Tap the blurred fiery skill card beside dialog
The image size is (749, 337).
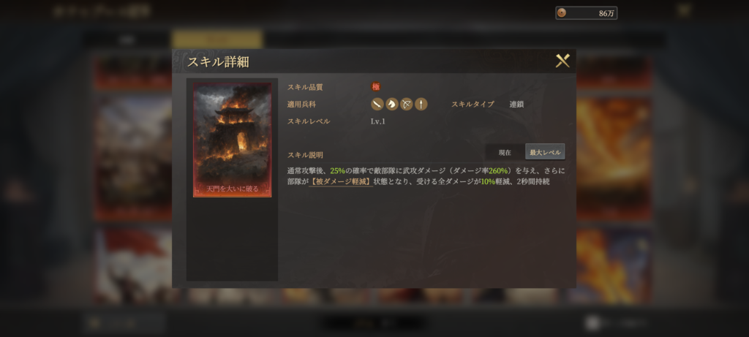click(x=614, y=159)
